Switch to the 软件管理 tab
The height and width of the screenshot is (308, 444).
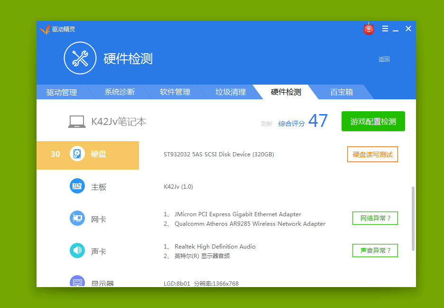tap(175, 92)
